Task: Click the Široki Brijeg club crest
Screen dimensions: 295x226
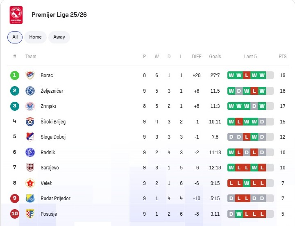Action: [30, 121]
